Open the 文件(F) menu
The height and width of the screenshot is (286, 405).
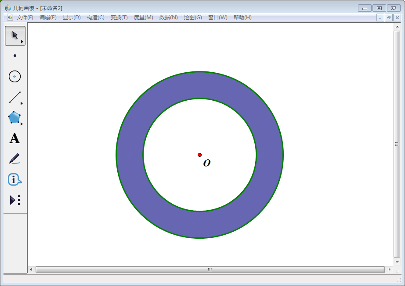point(25,18)
